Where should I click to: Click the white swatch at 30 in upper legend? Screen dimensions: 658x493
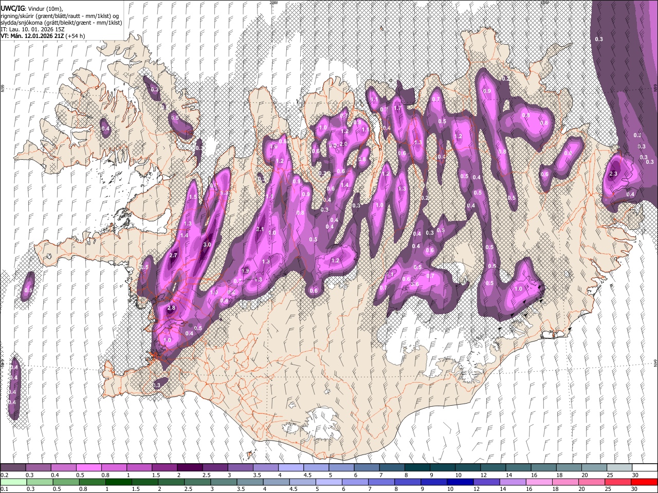[645, 468]
